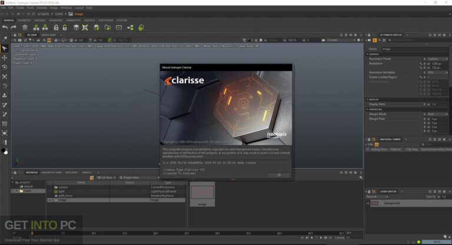
Task: Click the Background layer color thumbnail
Action: point(374,203)
